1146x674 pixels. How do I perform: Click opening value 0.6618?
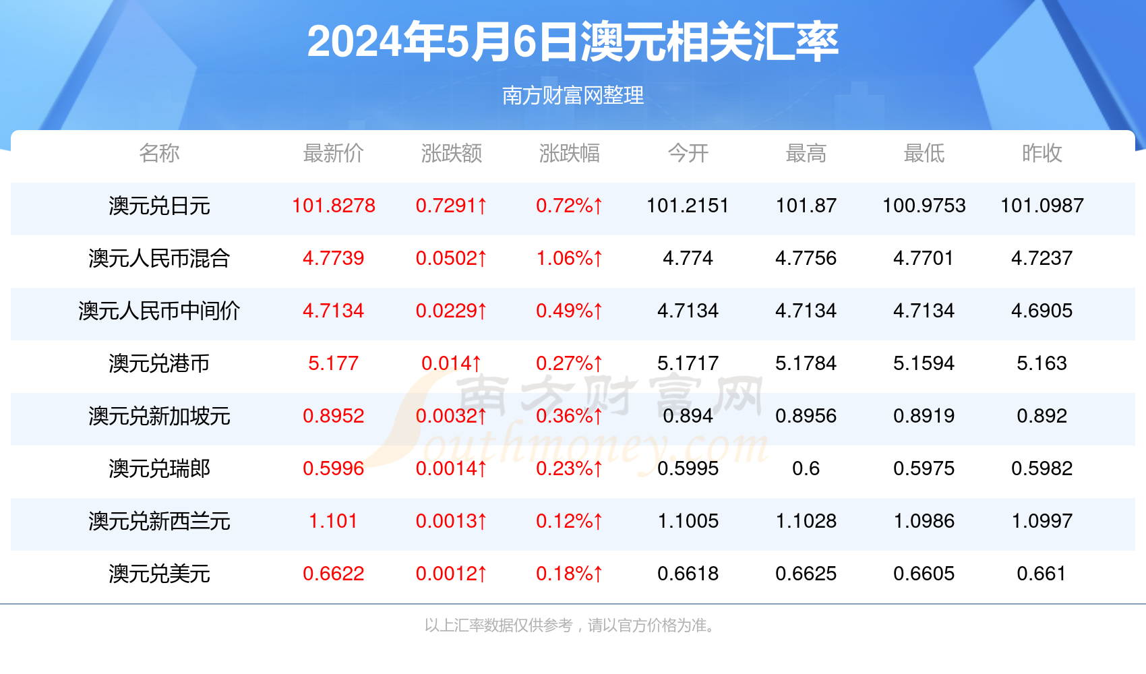[688, 574]
